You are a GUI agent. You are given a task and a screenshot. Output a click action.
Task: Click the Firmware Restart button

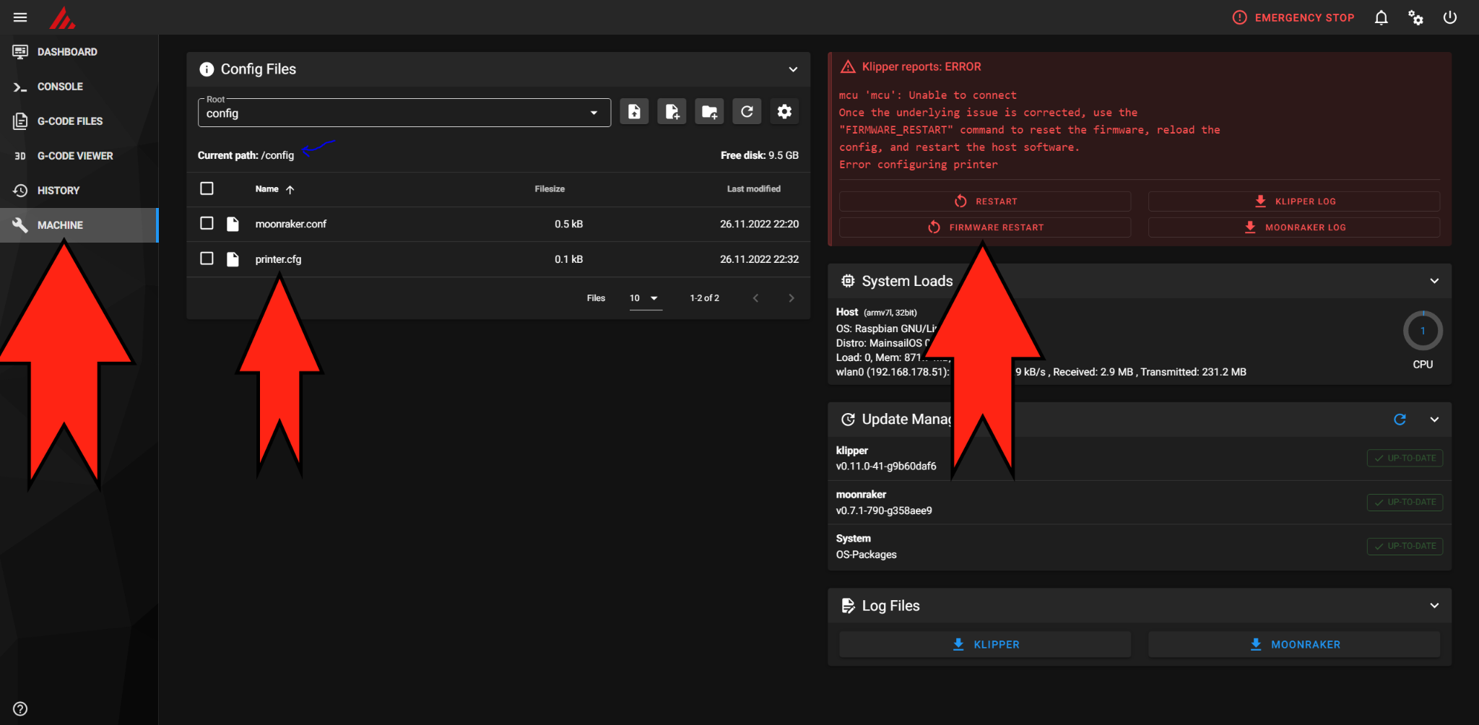point(985,227)
